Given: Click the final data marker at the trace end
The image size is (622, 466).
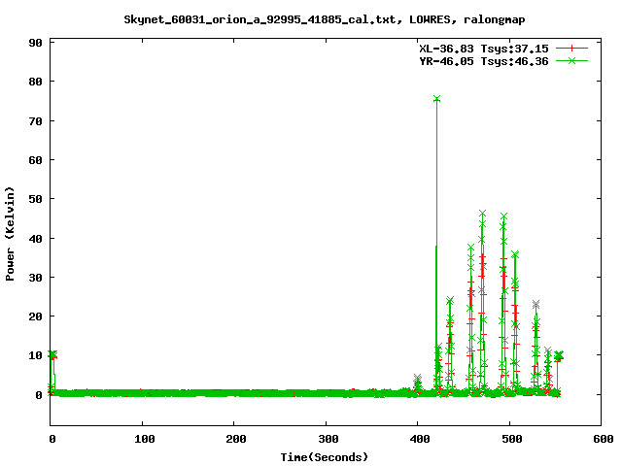Looking at the screenshot, I should [559, 355].
